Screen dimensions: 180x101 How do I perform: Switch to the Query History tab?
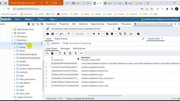61,39
